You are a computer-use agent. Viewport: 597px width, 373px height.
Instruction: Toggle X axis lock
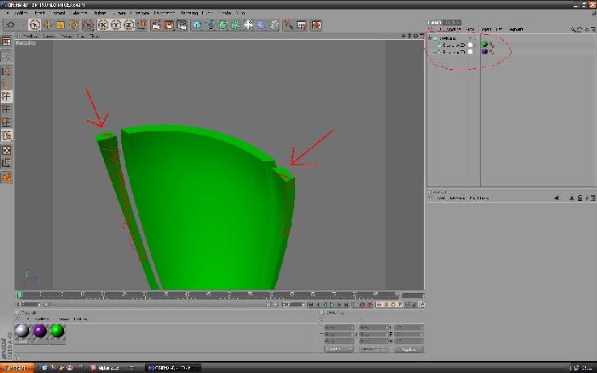(103, 25)
